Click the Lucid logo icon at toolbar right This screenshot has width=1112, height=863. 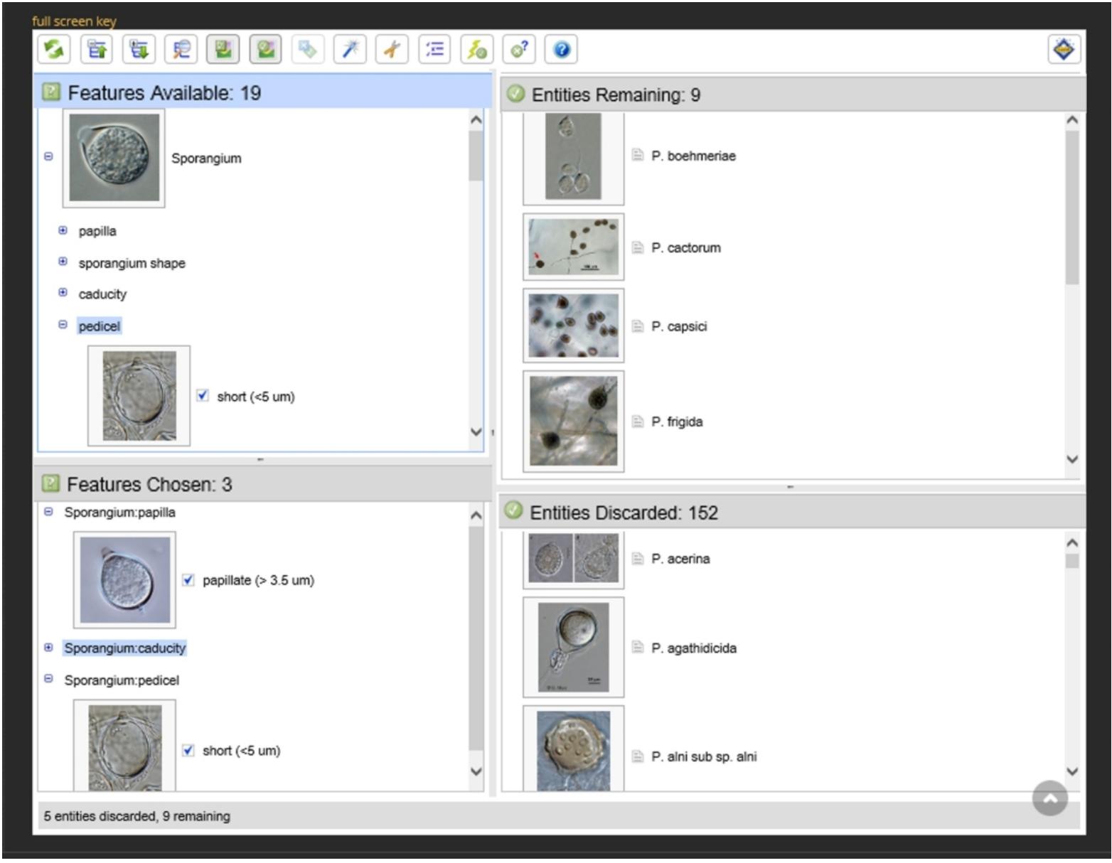[x=1064, y=49]
